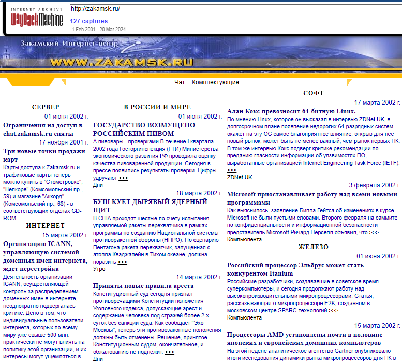The height and width of the screenshot is (361, 402).
Task: Open Приняты новые правила ареста headline
Action: (x=143, y=286)
